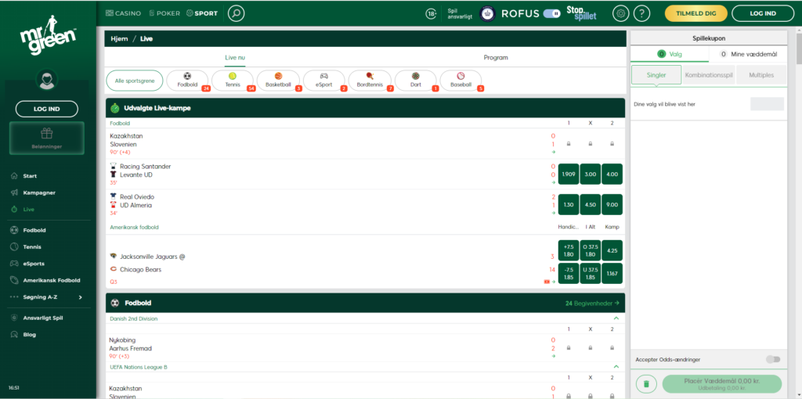Click Log ind button in top bar
Screen dimensions: 802x399
763,13
